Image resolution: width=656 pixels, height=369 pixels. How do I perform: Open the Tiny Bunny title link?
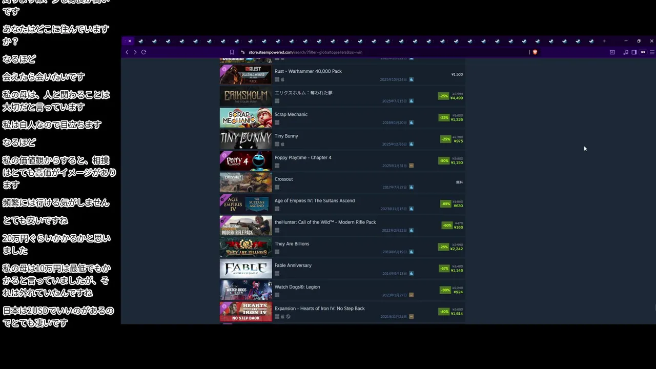pyautogui.click(x=286, y=136)
